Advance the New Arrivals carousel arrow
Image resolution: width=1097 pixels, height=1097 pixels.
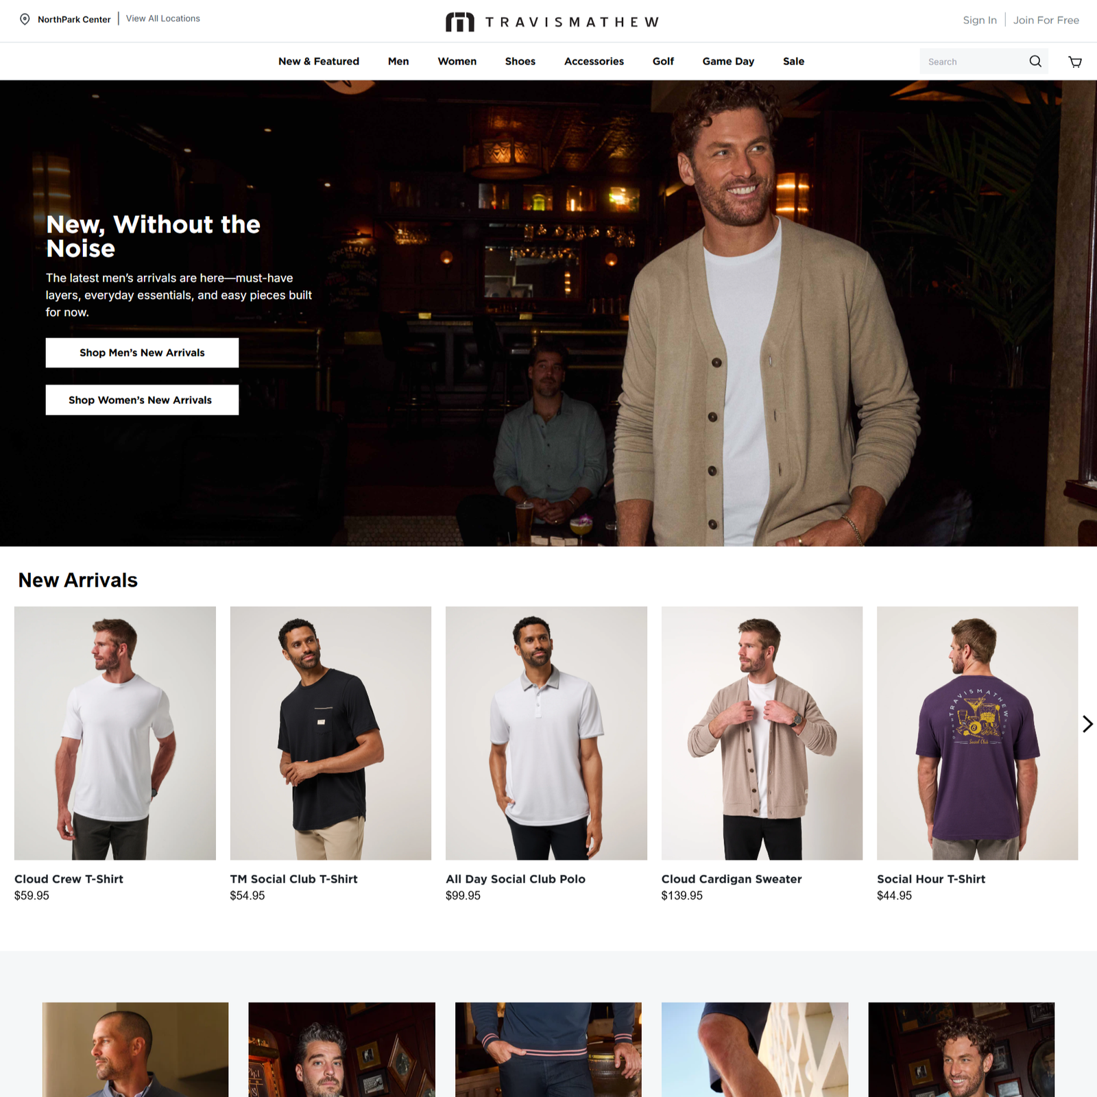(x=1087, y=724)
